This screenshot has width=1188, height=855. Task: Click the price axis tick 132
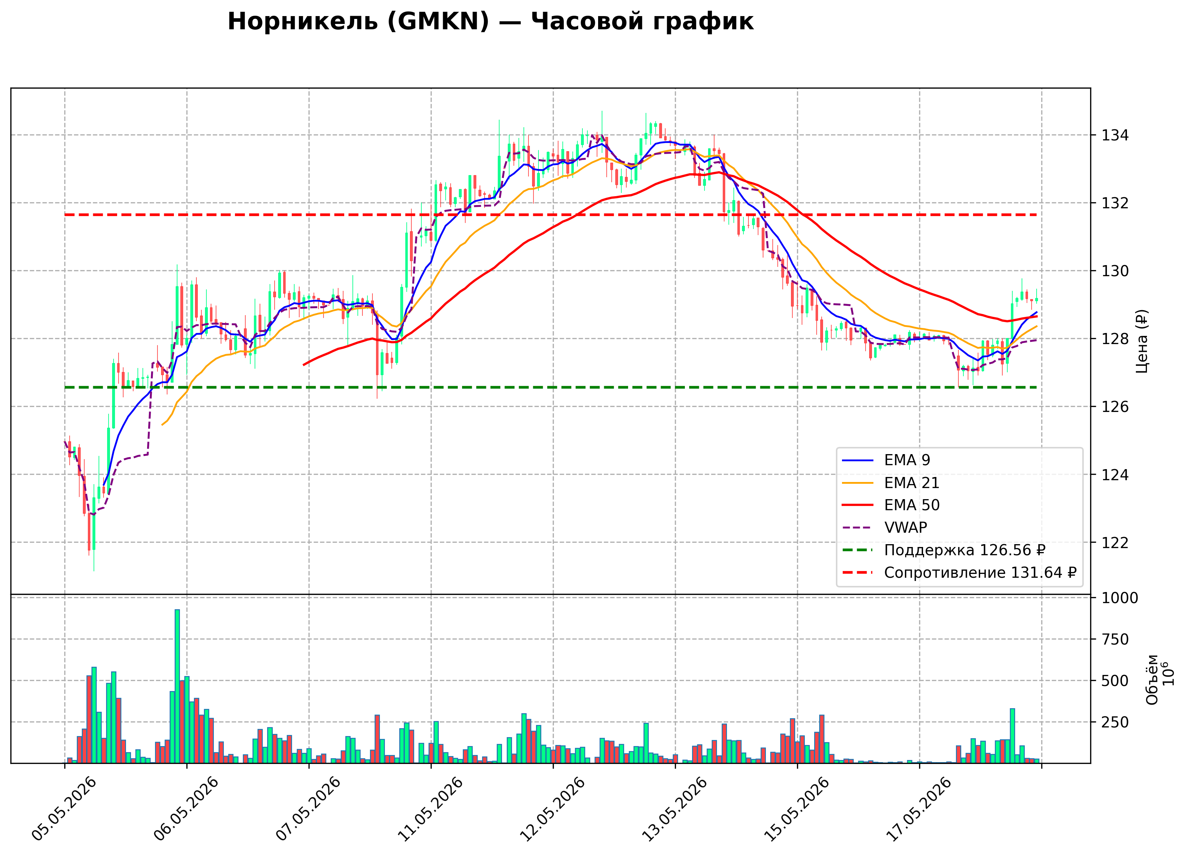(x=1115, y=203)
